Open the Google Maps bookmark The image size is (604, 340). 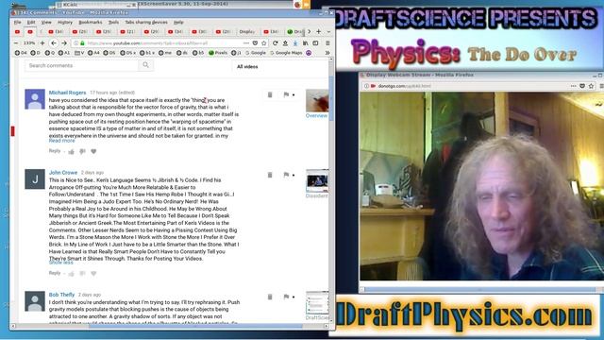[286, 53]
